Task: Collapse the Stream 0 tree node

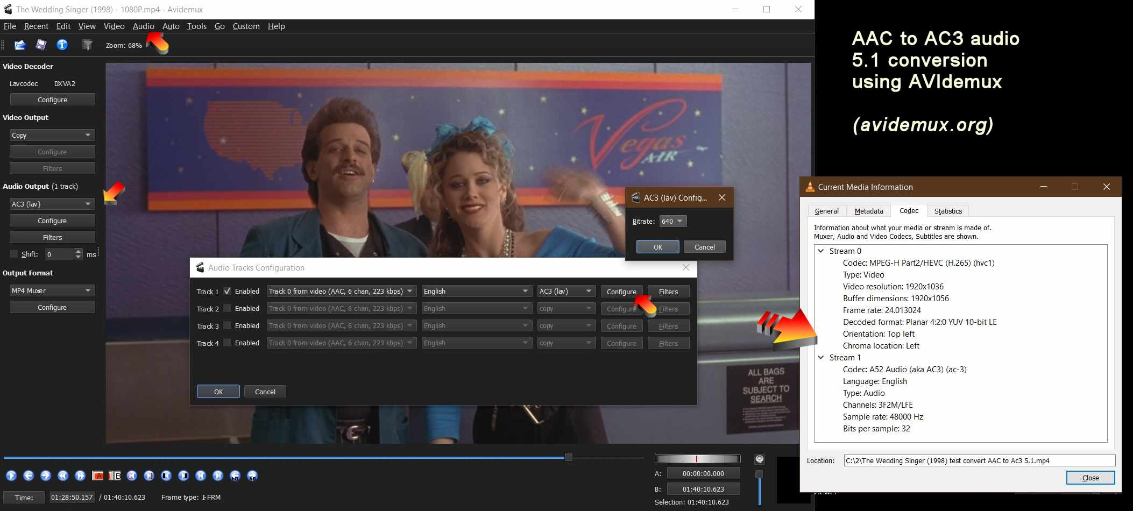Action: coord(821,251)
